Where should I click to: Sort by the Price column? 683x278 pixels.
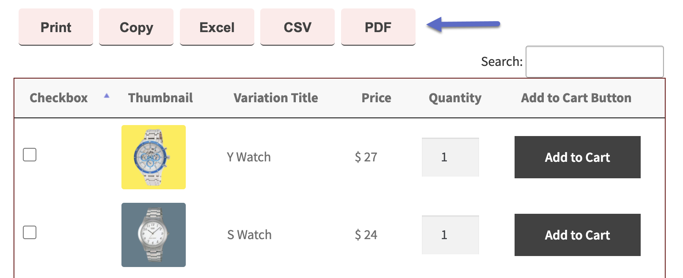click(x=376, y=98)
